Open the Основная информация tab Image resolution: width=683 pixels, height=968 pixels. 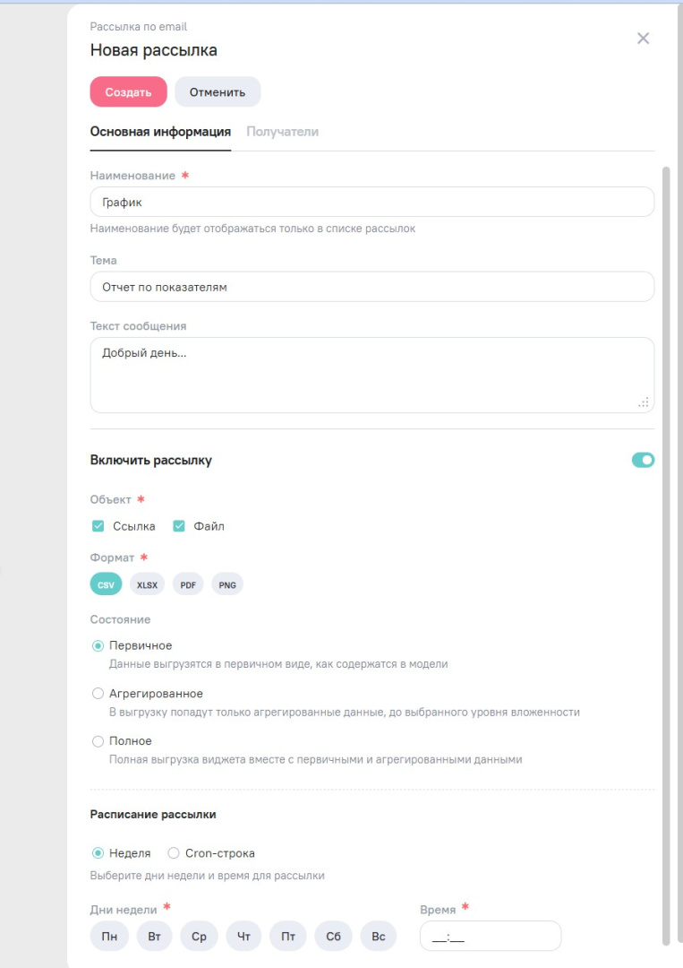coord(160,132)
